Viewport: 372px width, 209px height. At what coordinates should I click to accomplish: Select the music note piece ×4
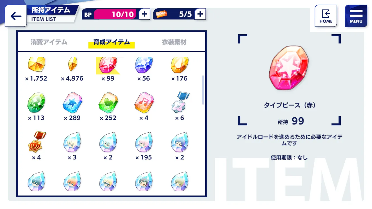pos(144,106)
